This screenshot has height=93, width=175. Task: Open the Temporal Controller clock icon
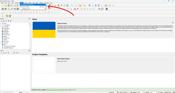(64, 5)
